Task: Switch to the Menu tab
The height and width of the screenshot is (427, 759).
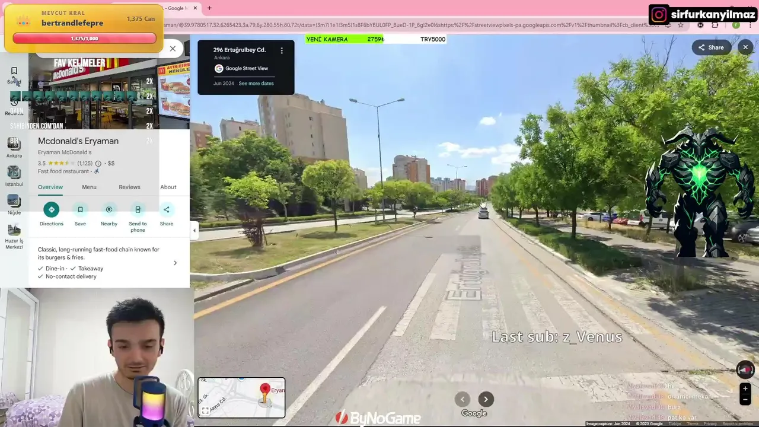Action: point(89,187)
